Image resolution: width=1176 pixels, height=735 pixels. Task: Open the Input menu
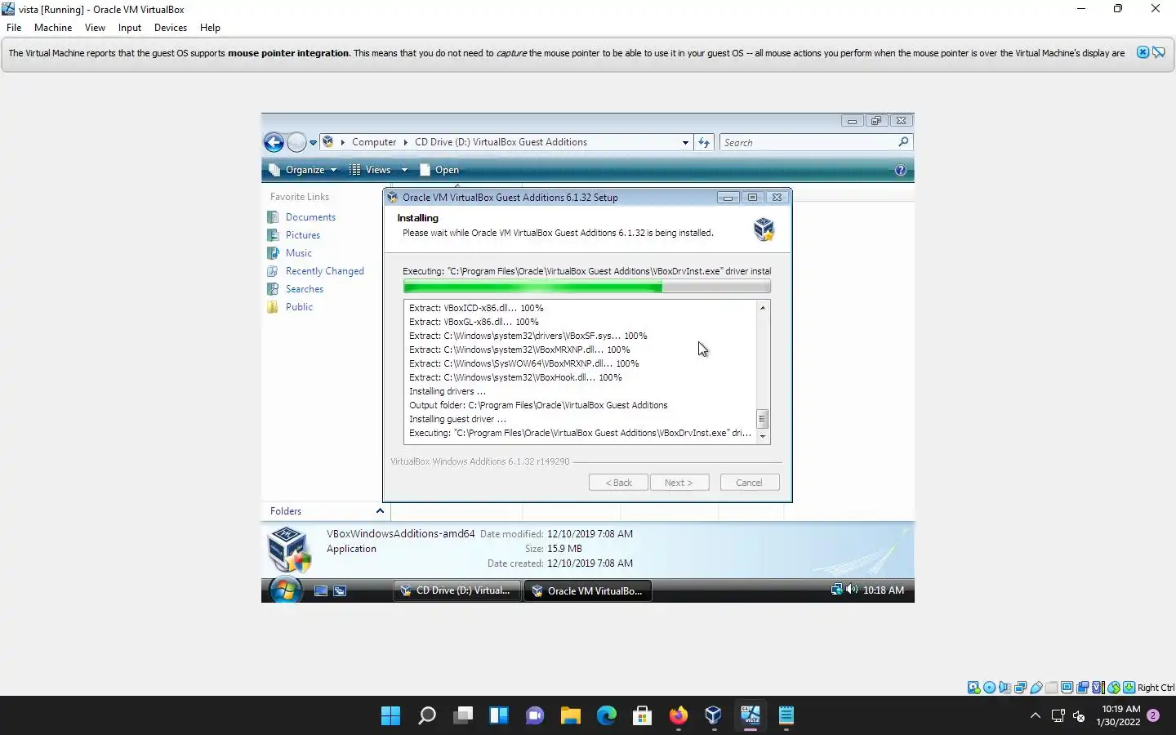[x=130, y=27]
